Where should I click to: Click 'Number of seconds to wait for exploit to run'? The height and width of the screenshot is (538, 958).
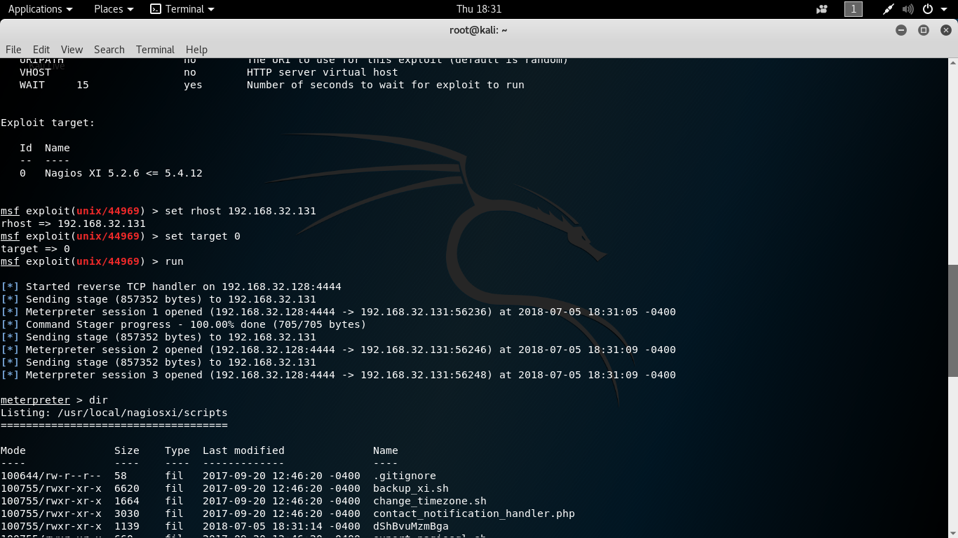click(386, 85)
